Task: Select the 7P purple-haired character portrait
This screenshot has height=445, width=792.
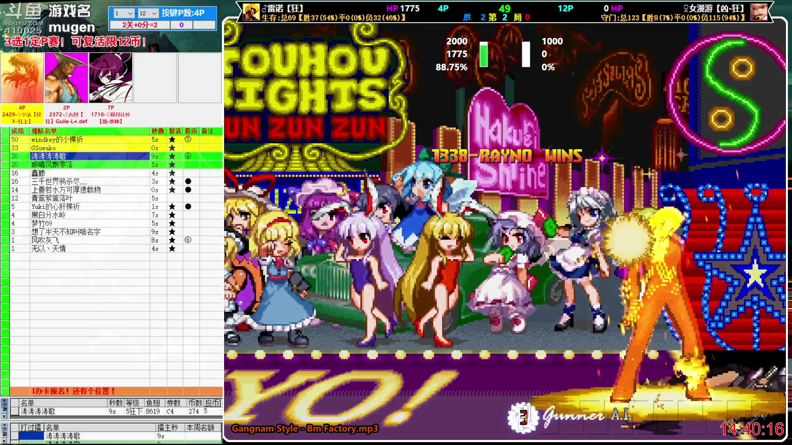Action: (x=111, y=77)
